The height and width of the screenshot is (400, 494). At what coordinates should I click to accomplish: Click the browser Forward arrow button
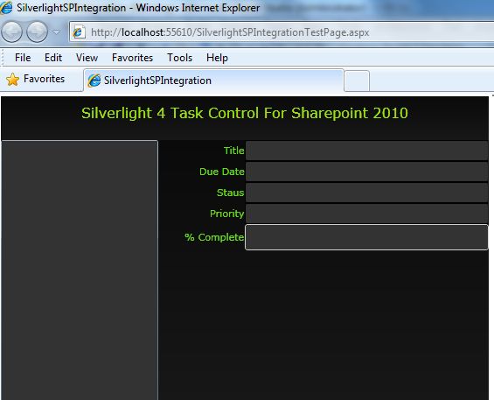click(x=37, y=32)
